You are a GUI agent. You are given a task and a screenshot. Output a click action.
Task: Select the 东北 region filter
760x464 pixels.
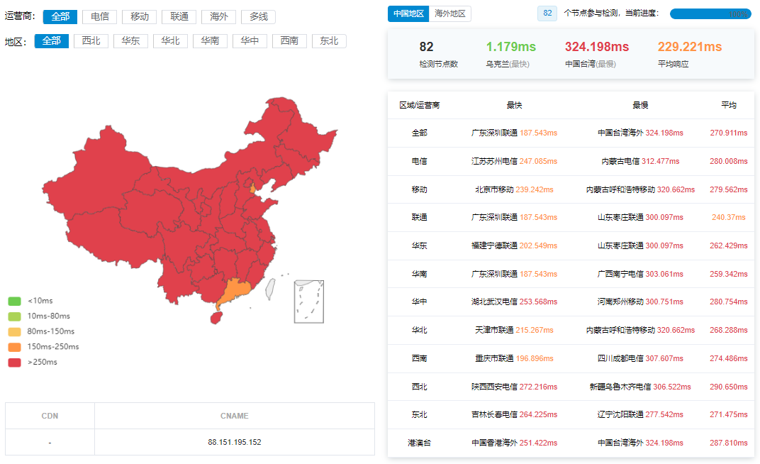pos(329,41)
